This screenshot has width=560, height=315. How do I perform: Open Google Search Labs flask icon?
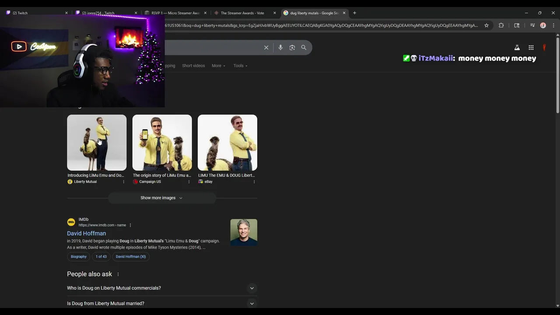point(517,48)
